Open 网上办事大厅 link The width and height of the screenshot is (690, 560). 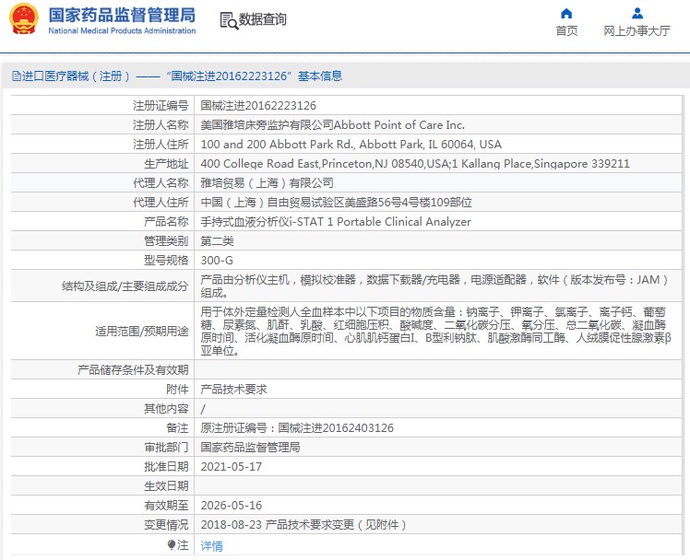tap(636, 30)
